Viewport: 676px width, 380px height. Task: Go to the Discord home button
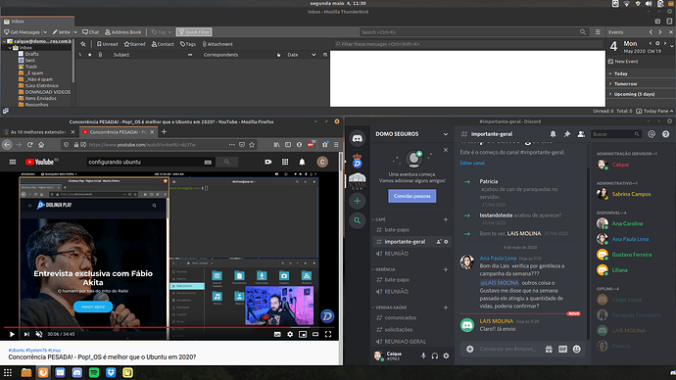click(x=357, y=138)
